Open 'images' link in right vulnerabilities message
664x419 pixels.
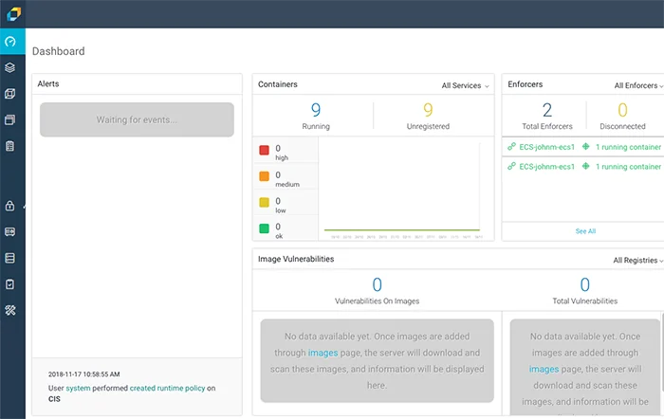click(x=544, y=369)
